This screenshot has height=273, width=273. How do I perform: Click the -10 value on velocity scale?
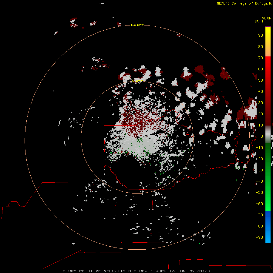(x=259, y=148)
